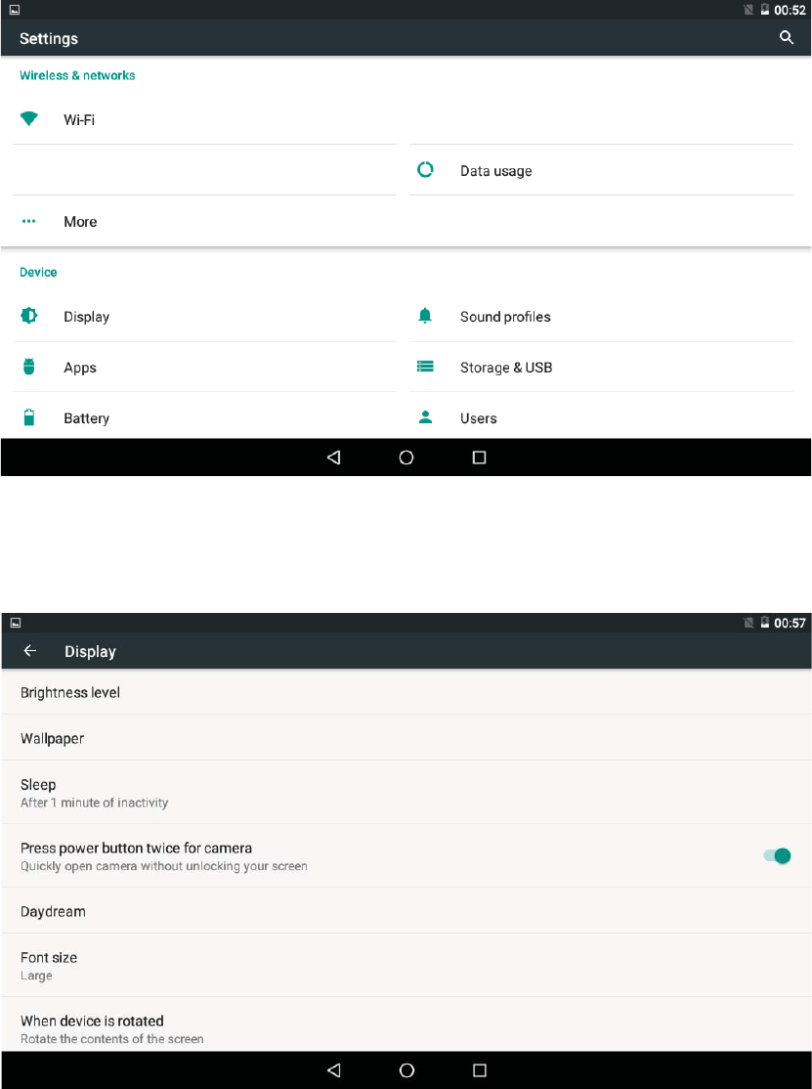Open Daydream settings
The image size is (812, 1089).
(x=406, y=910)
